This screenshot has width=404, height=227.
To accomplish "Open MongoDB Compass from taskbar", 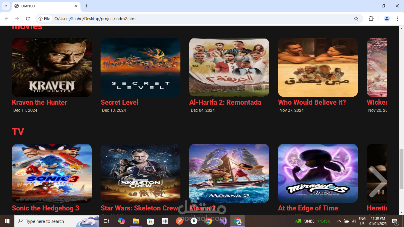I will click(194, 221).
